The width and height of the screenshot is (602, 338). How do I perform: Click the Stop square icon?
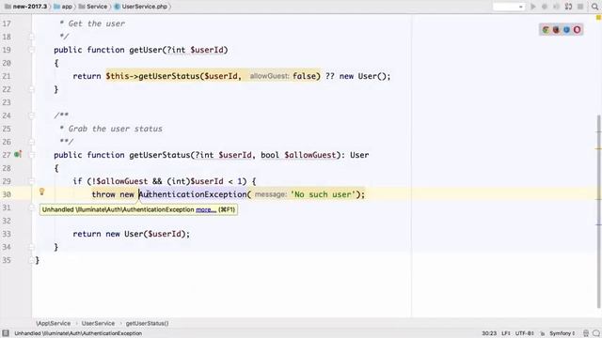(580, 7)
